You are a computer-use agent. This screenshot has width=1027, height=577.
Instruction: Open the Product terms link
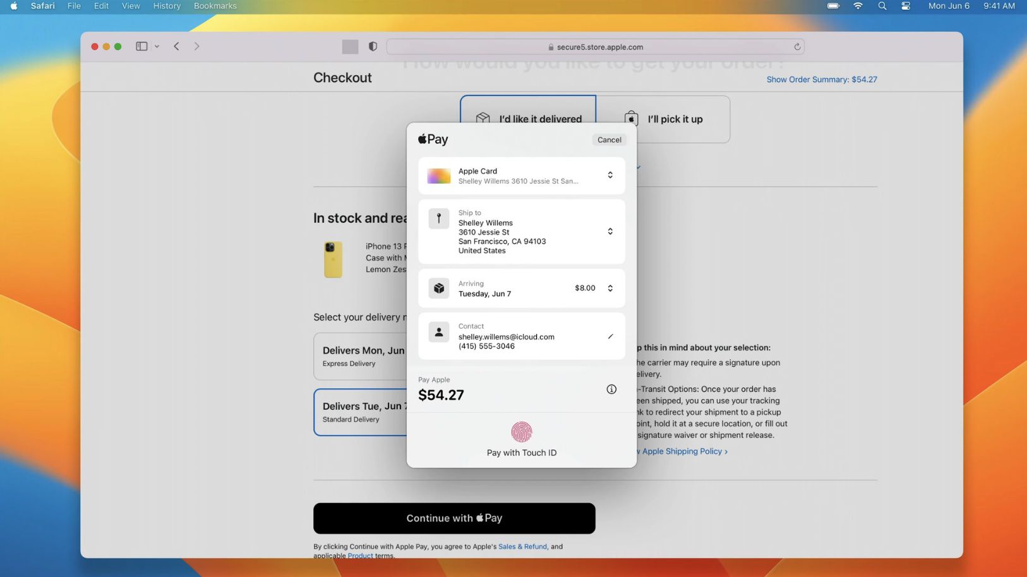tap(361, 556)
